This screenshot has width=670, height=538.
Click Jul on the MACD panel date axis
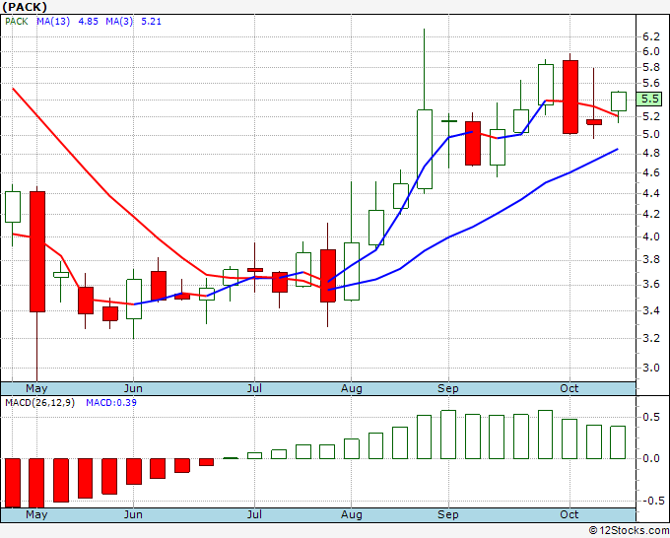(x=254, y=514)
